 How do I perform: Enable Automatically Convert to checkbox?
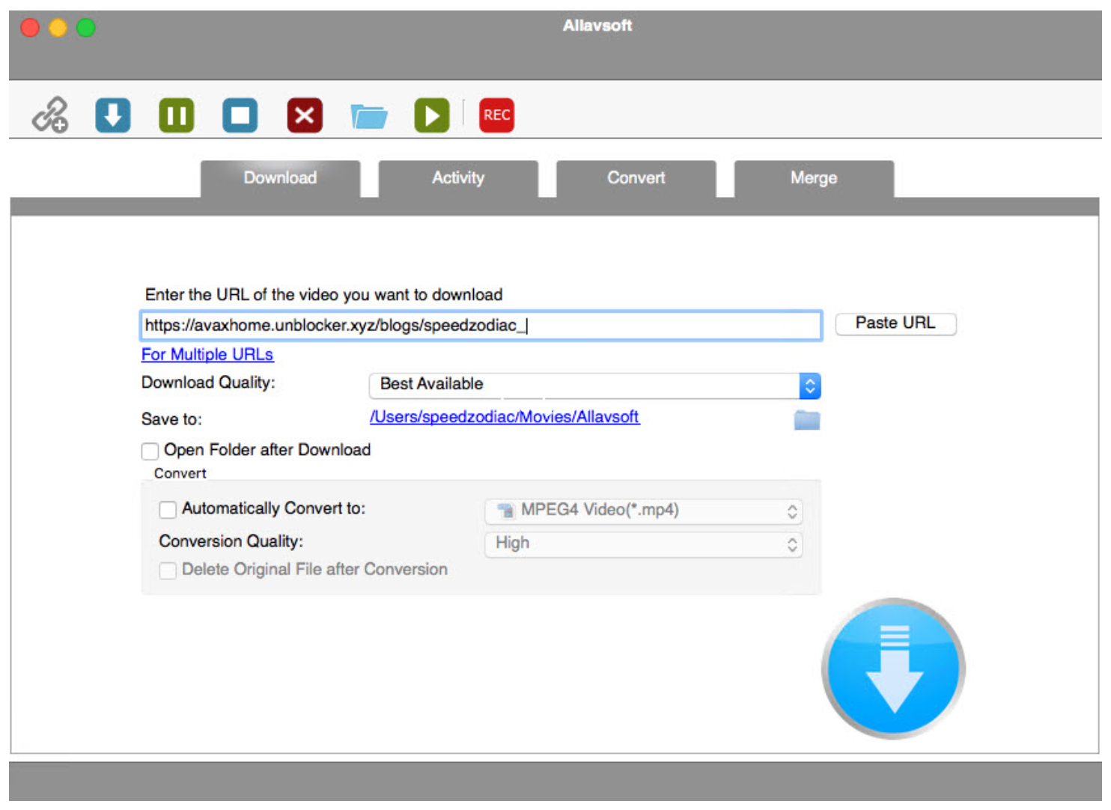pyautogui.click(x=168, y=510)
